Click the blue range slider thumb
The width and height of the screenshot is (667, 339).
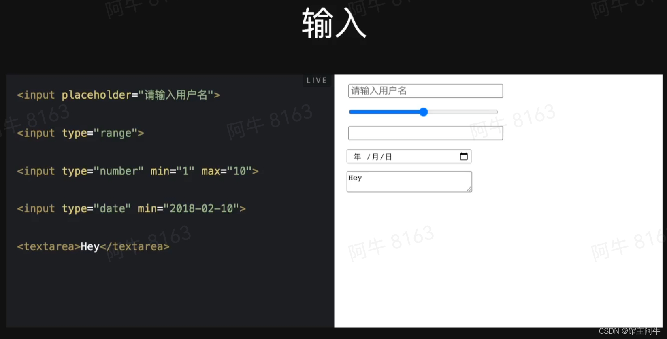tap(424, 112)
